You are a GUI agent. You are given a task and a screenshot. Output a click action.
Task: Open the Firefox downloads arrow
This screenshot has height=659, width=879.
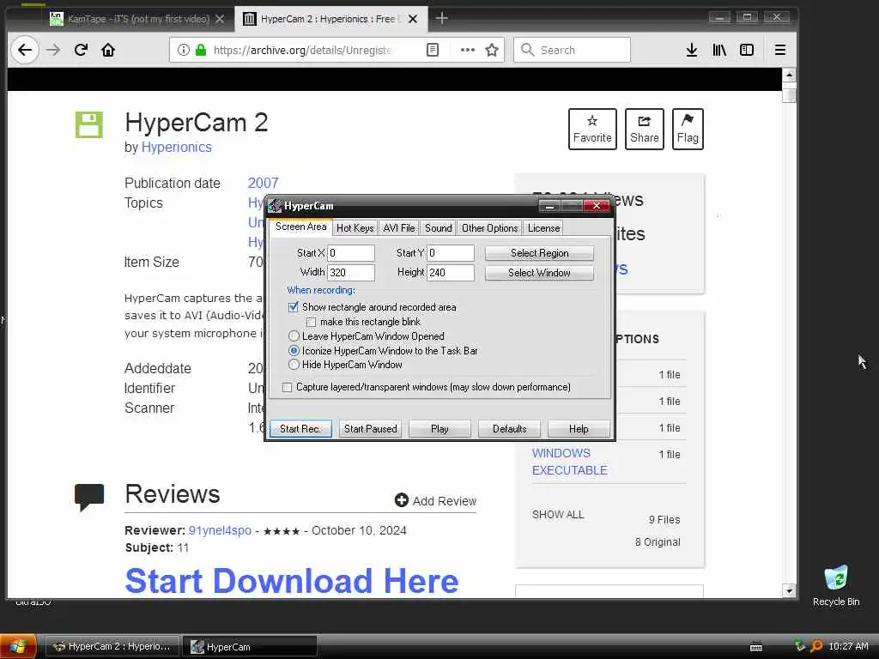point(692,50)
